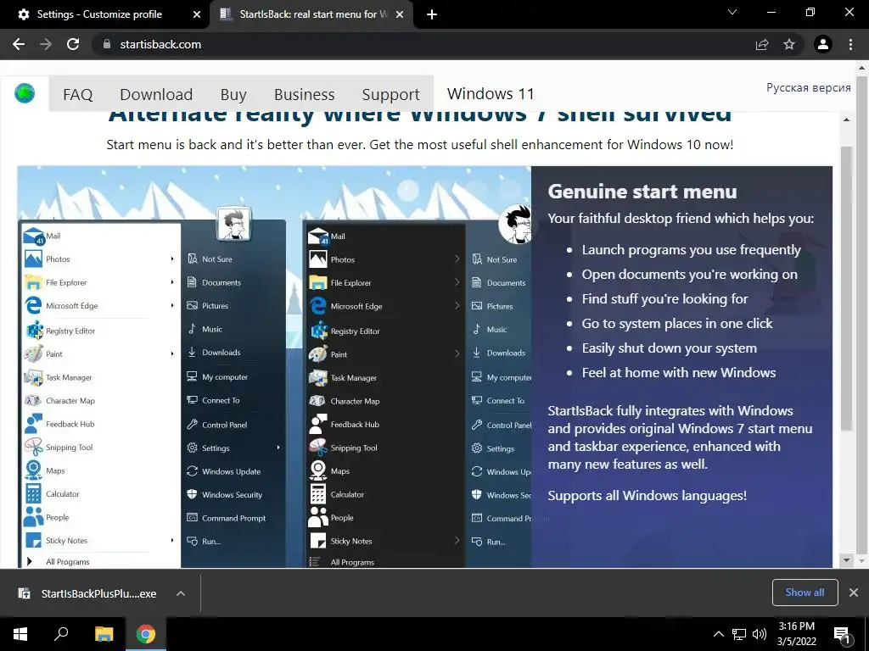Click the Chrome taskbar icon
Image resolution: width=869 pixels, height=651 pixels.
point(146,634)
